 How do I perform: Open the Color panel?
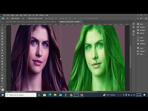coord(140,24)
